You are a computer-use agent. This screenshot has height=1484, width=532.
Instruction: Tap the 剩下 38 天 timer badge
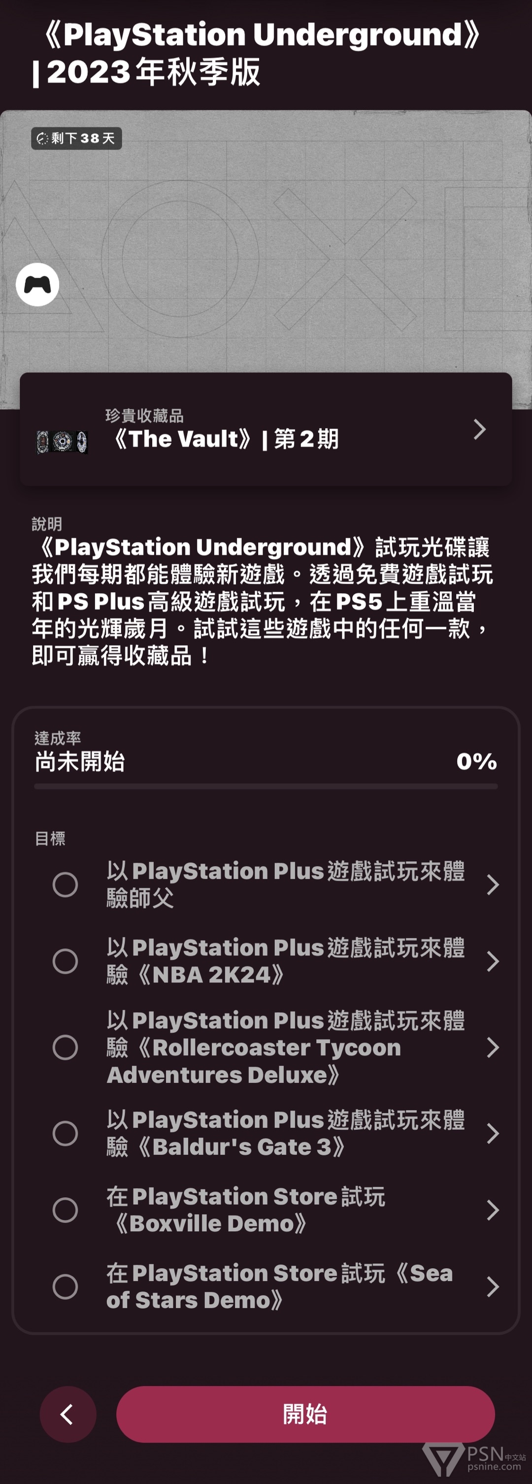coord(76,138)
